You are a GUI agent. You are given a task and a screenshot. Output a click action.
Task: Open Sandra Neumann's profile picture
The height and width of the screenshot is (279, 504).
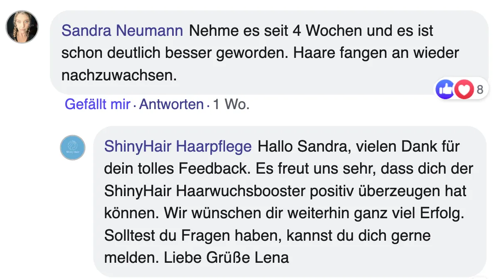pos(22,27)
